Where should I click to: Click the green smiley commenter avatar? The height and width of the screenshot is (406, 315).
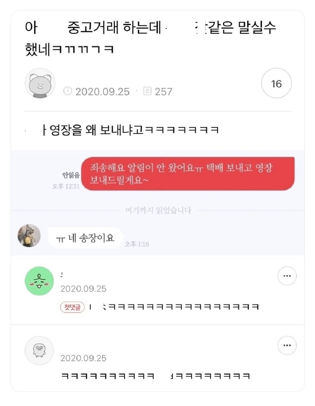40,281
